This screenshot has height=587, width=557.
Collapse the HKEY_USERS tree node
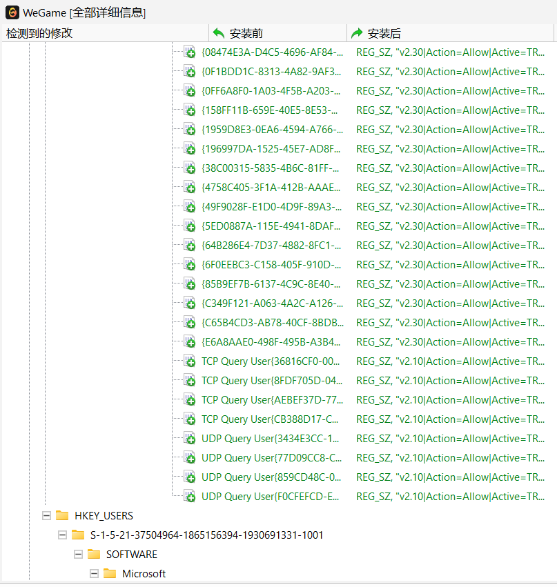click(46, 515)
